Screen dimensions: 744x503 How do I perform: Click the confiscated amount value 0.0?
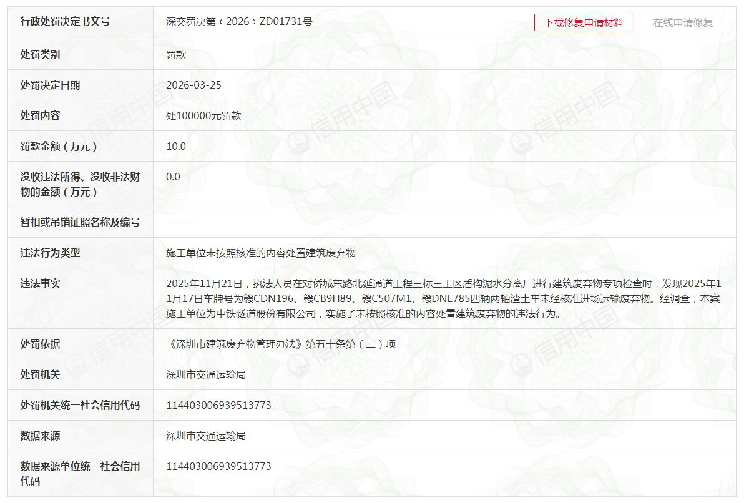173,177
